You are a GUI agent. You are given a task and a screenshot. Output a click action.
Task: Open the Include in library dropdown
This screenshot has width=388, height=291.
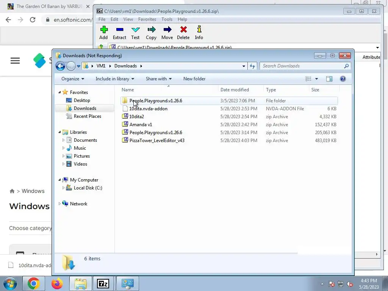tap(115, 79)
